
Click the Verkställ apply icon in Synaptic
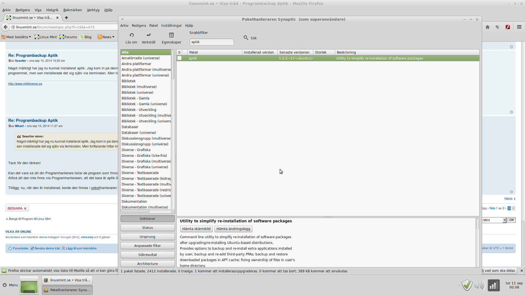[148, 35]
